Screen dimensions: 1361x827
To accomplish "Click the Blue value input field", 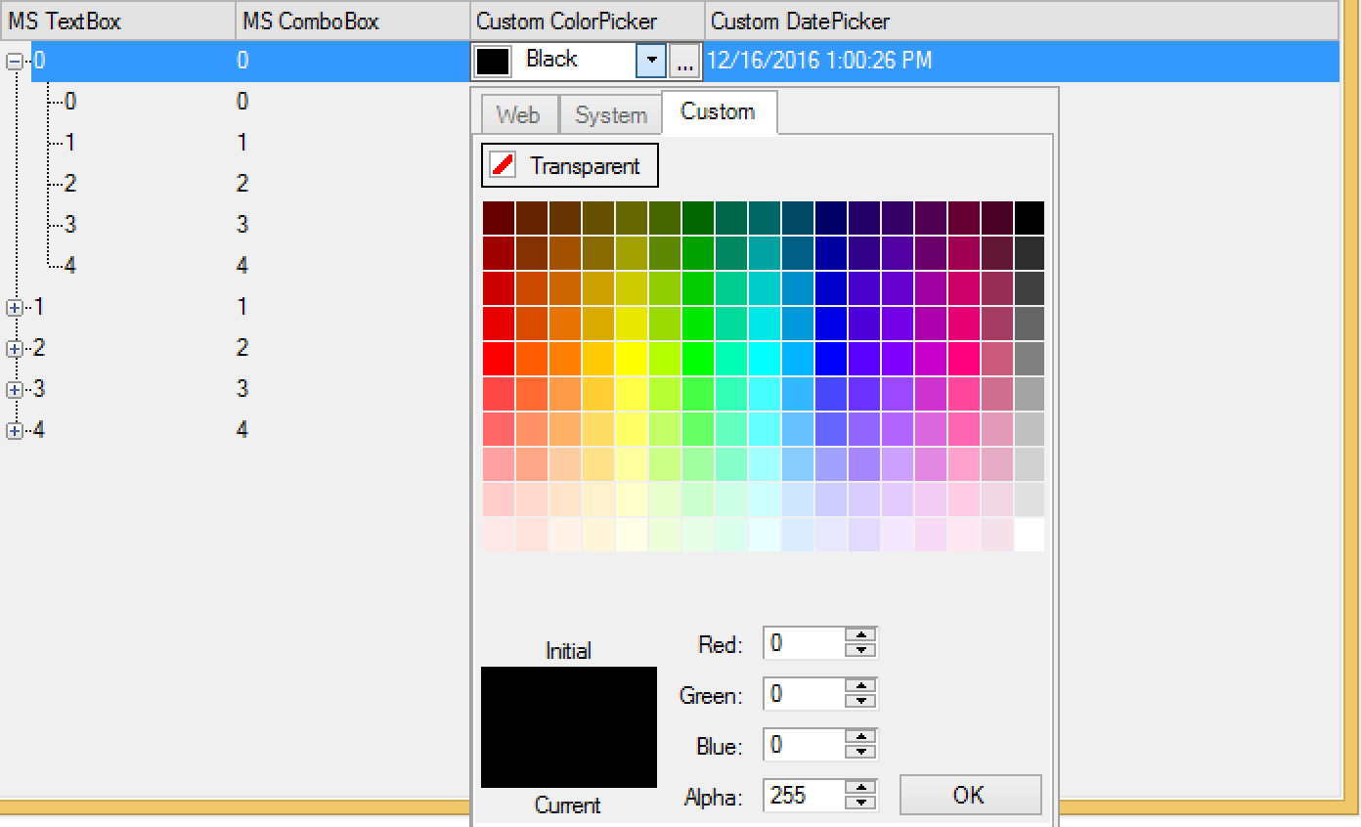I will pyautogui.click(x=804, y=745).
